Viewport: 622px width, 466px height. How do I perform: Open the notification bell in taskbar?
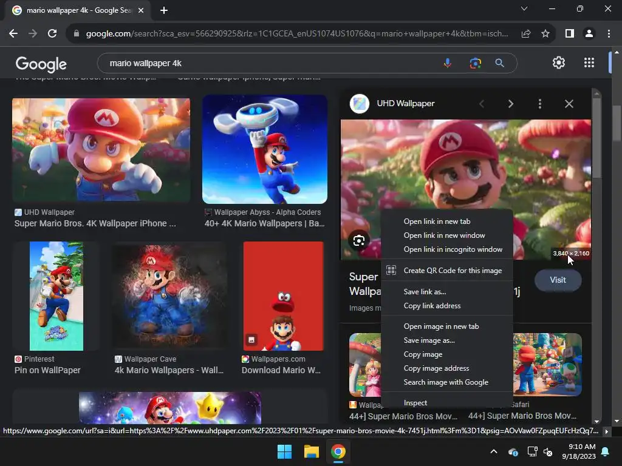(x=606, y=451)
